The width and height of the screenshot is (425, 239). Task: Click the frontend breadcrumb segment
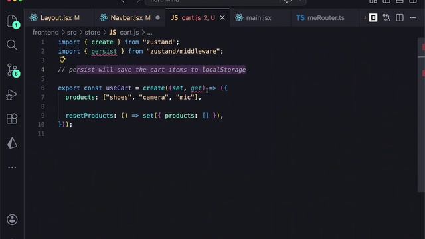pos(46,33)
